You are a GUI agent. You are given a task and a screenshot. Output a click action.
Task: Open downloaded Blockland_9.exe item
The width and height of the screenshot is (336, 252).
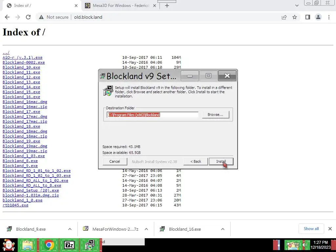click(31, 229)
